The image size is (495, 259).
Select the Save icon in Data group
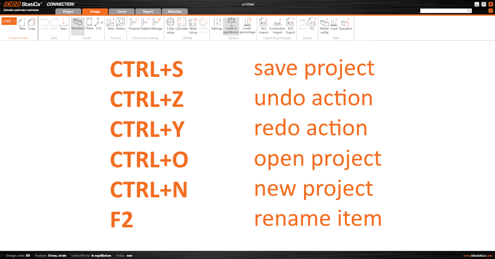click(63, 25)
